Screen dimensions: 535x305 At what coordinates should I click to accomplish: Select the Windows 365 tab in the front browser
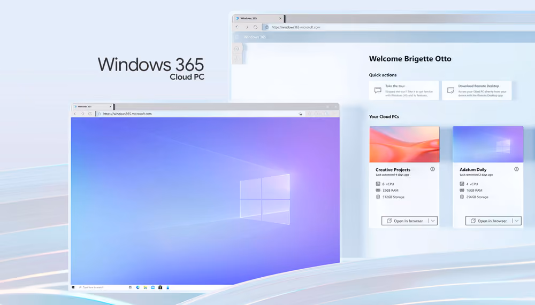click(92, 107)
